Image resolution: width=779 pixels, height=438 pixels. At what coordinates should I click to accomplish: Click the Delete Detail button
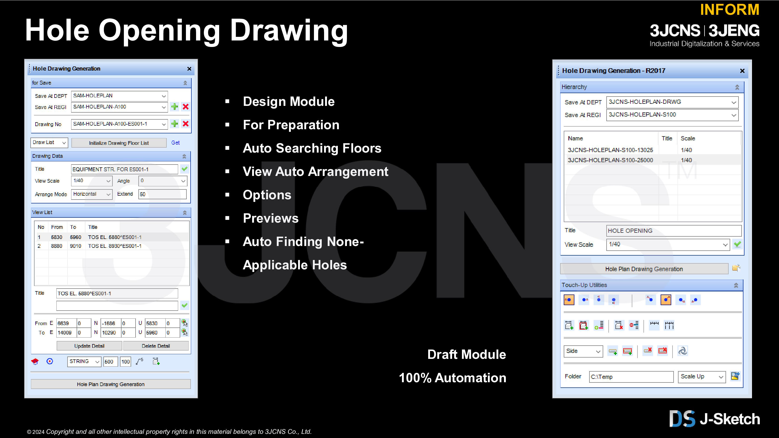(156, 346)
